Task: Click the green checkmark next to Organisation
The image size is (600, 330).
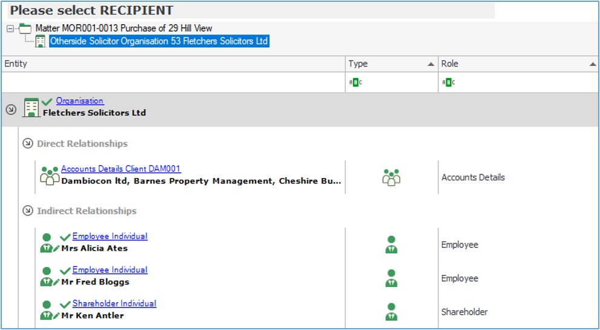Action: 47,102
